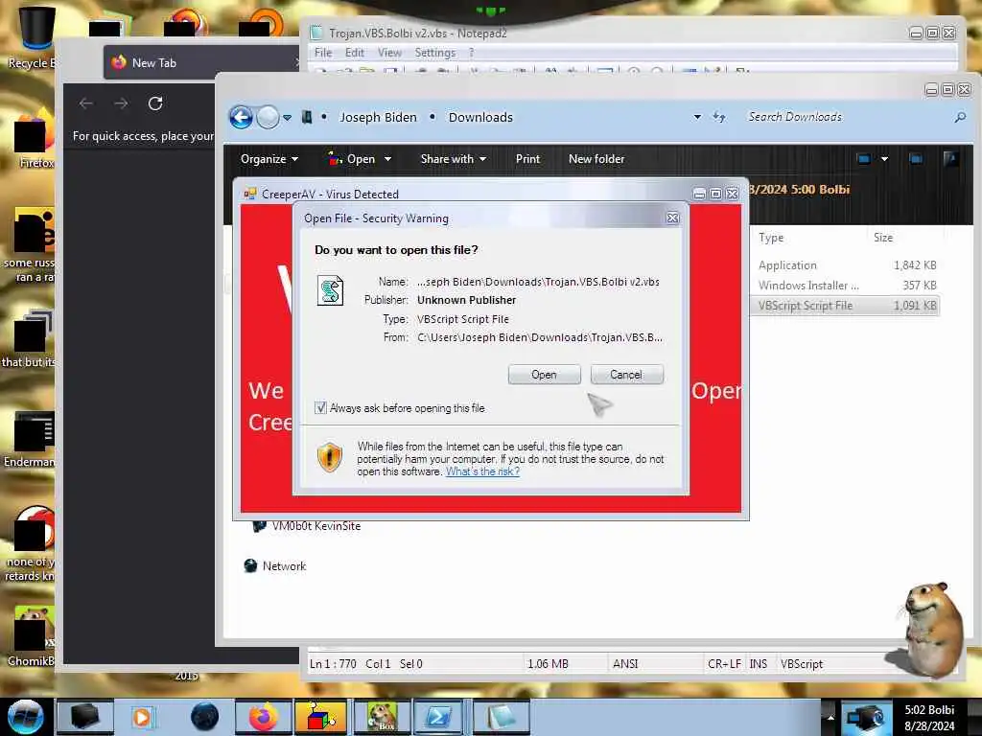
Task: Open the Enderman desktop icon
Action: 30,439
